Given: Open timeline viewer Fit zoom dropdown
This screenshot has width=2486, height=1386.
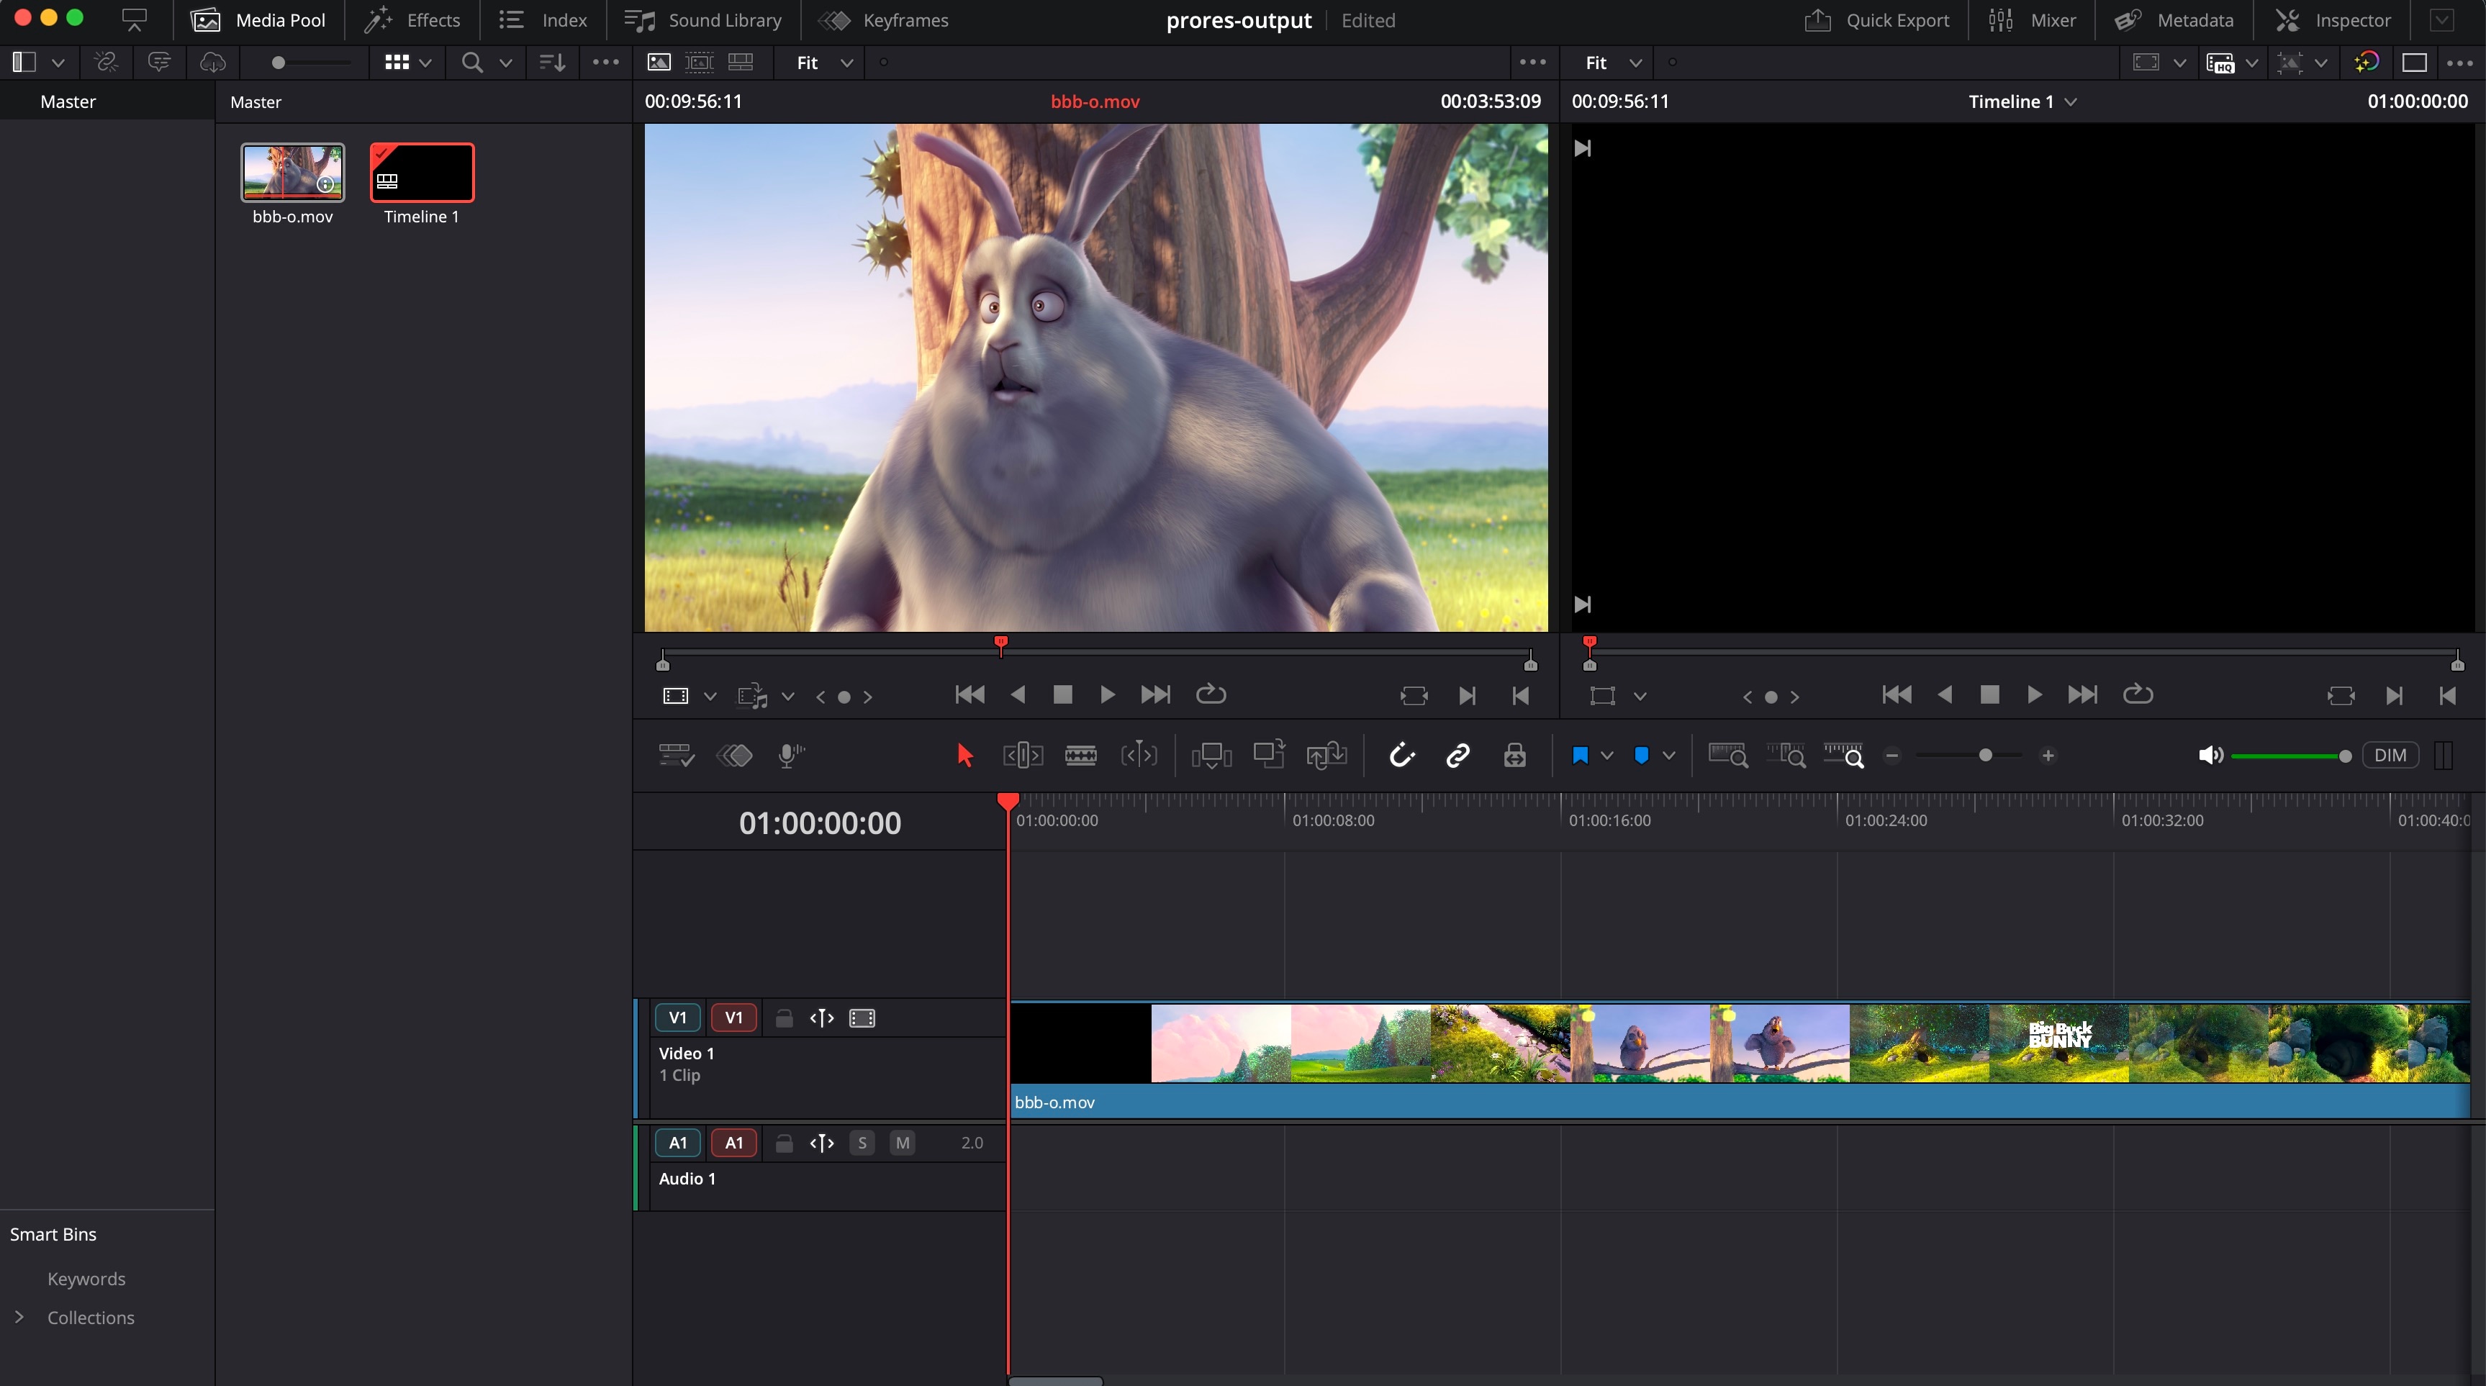Looking at the screenshot, I should (x=1614, y=63).
